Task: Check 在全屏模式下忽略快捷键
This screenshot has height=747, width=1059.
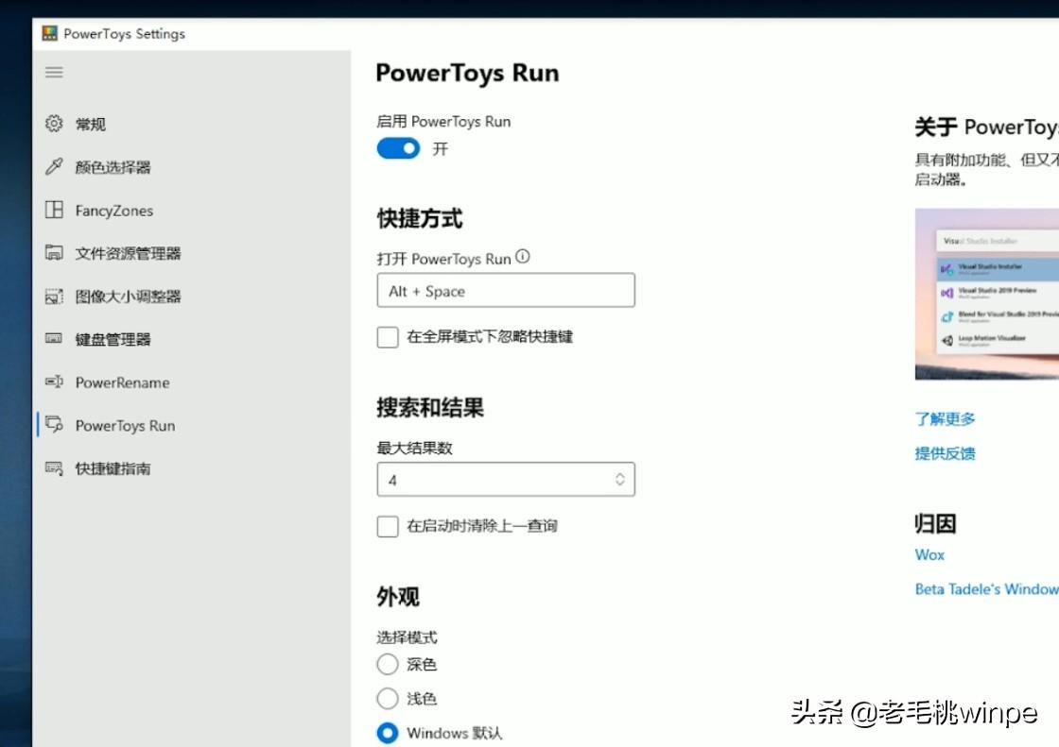Action: pyautogui.click(x=388, y=337)
